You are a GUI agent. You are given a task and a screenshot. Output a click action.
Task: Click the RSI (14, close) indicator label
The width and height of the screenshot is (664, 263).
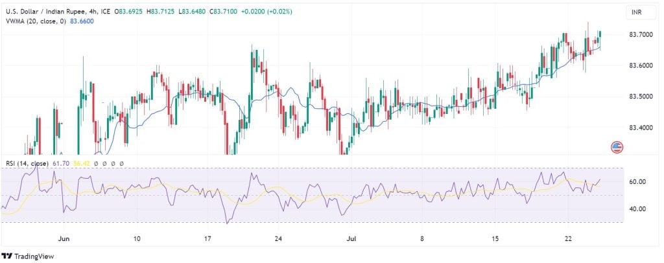click(27, 163)
